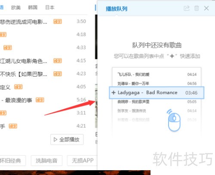Click the 独家 badge beside 手
The height and width of the screenshot is (175, 215).
pos(13,126)
